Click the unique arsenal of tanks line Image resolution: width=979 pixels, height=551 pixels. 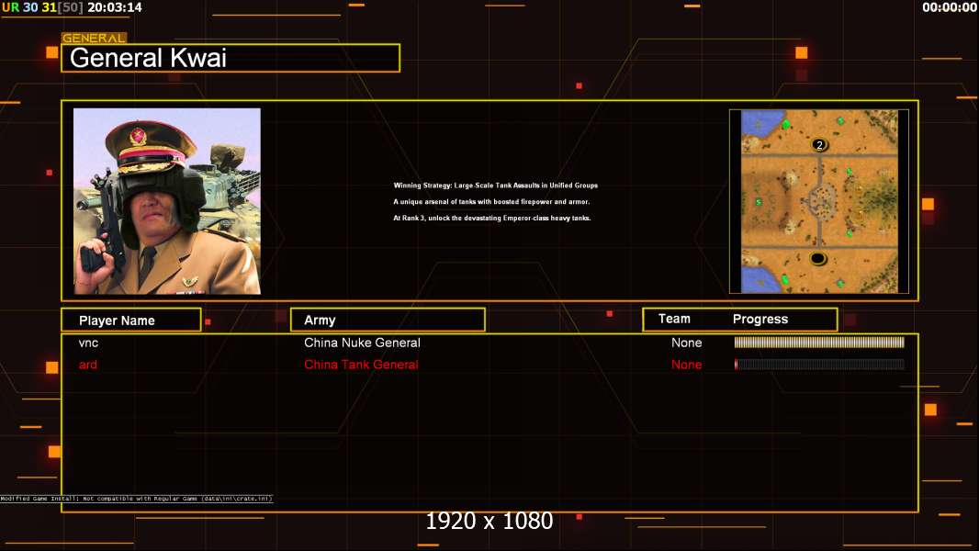[x=491, y=201]
